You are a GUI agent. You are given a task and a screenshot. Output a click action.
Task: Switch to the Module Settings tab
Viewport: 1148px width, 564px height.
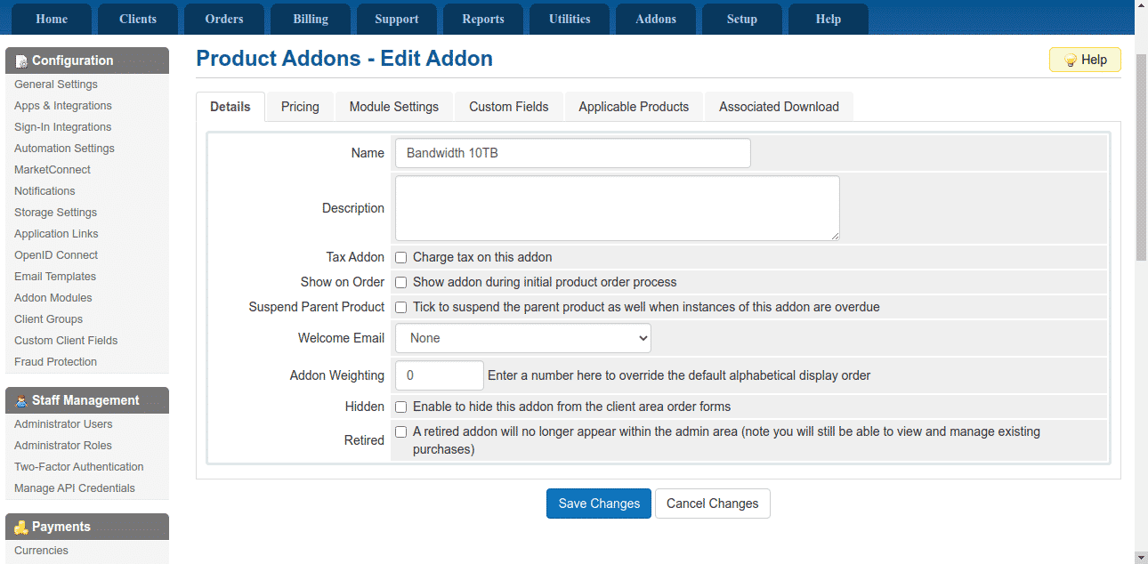pyautogui.click(x=394, y=107)
